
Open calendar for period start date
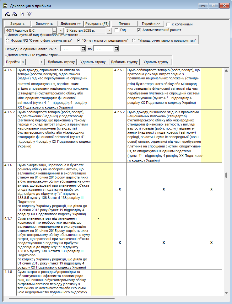(x=84, y=49)
